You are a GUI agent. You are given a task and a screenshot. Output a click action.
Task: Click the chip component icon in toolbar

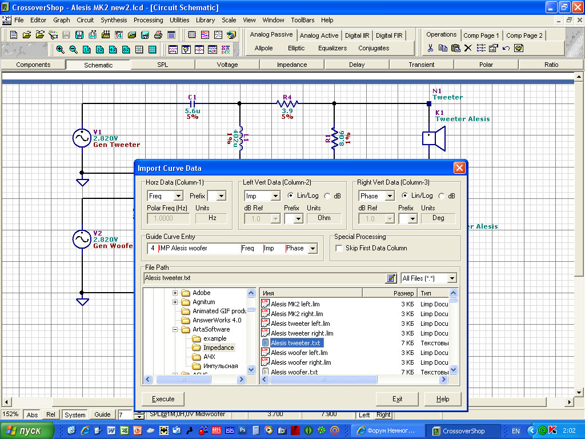point(192,35)
